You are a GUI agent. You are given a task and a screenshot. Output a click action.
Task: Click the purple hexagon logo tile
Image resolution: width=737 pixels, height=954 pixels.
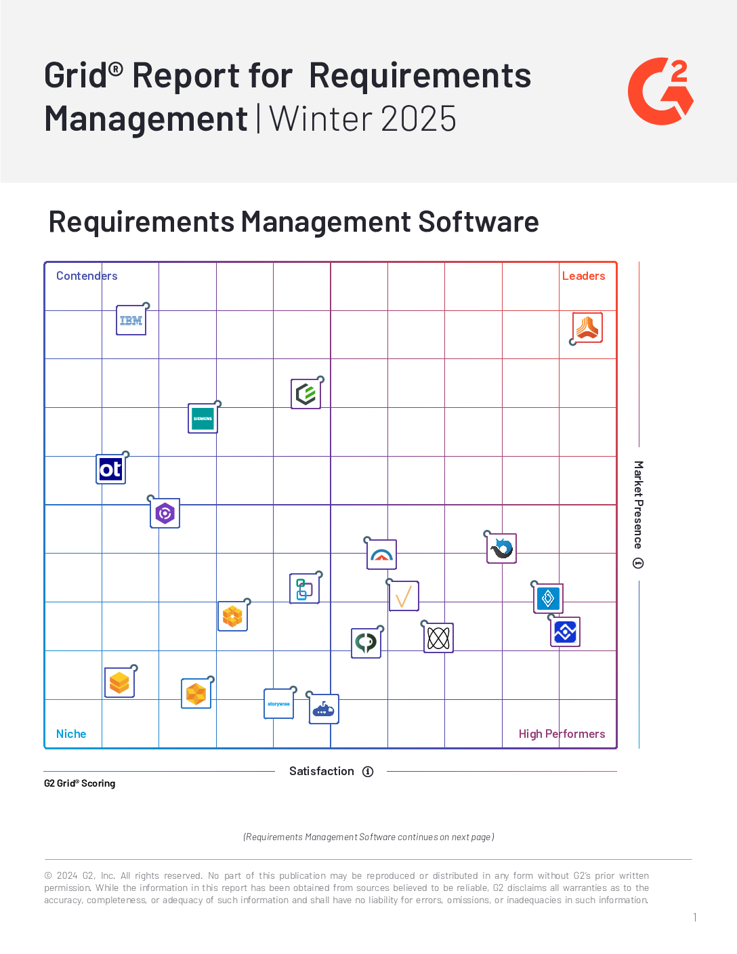click(x=165, y=514)
